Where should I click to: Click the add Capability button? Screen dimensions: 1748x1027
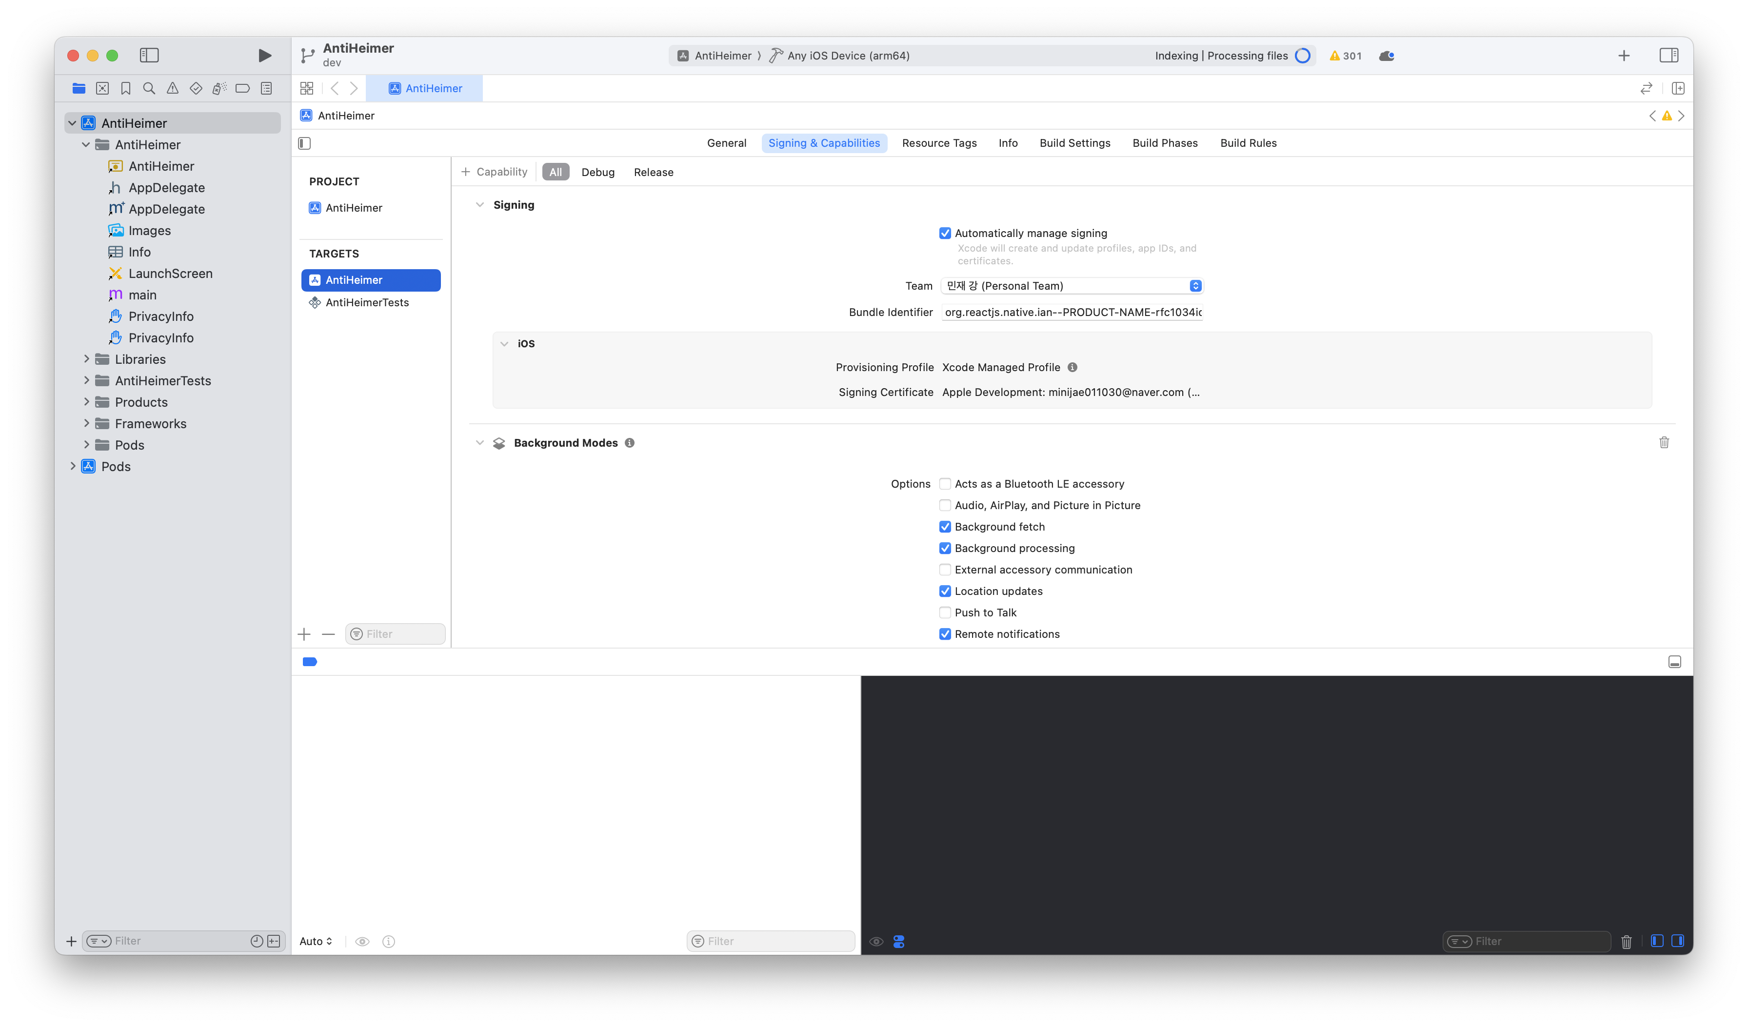pyautogui.click(x=494, y=172)
